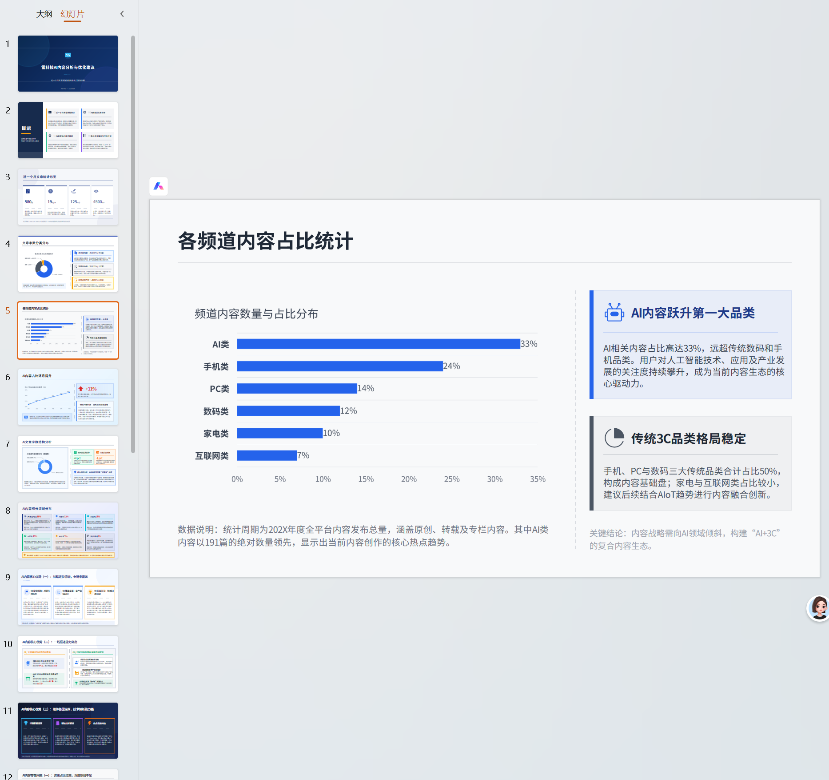Click the 关键结论 footnote text
The width and height of the screenshot is (829, 780).
click(685, 539)
